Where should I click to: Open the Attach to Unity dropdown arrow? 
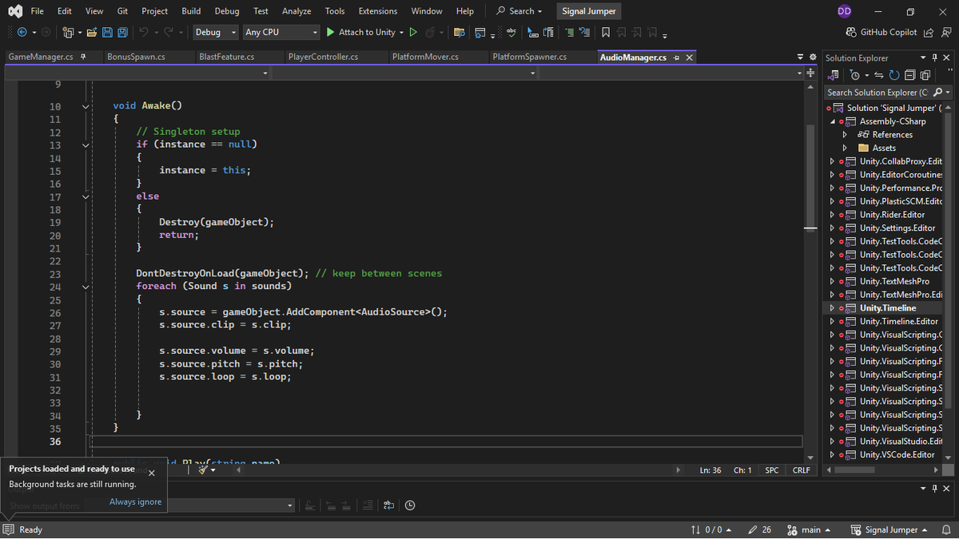pos(401,32)
